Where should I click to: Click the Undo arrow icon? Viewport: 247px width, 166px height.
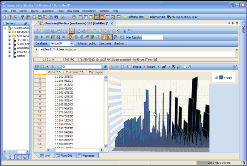(x=100, y=31)
